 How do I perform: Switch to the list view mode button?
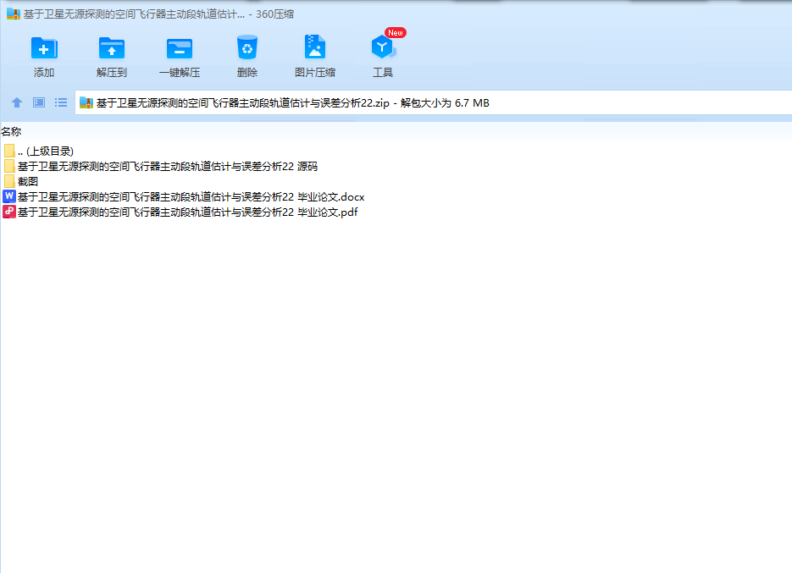(61, 103)
